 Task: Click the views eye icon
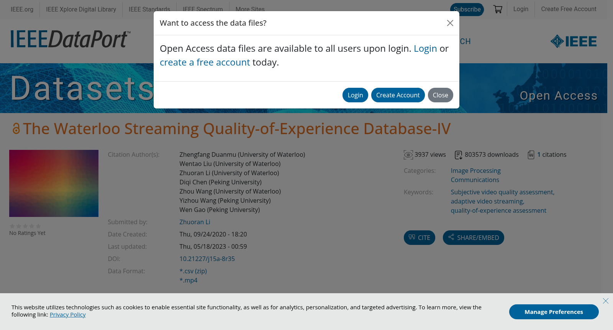(x=408, y=155)
